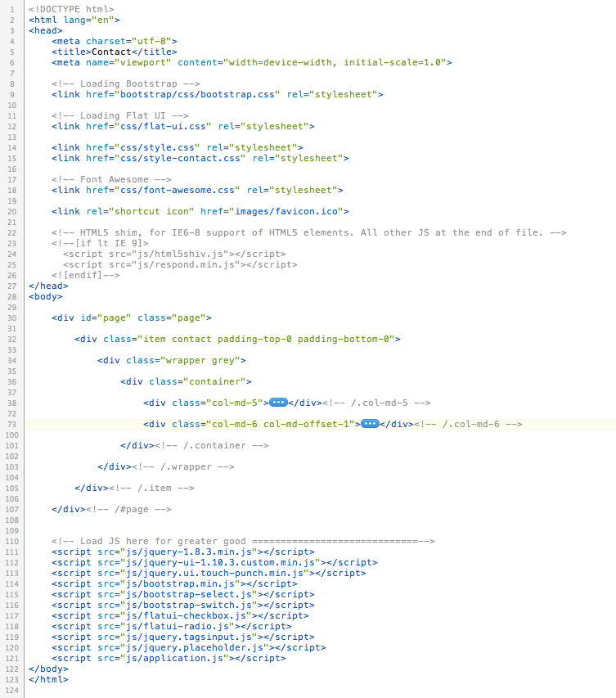The width and height of the screenshot is (616, 698).
Task: Click the word Contact in title tag
Action: pos(111,52)
